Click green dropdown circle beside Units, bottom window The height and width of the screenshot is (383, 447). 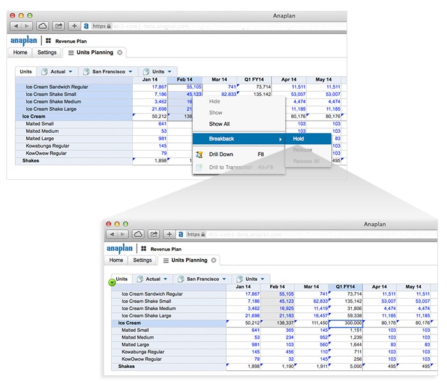[x=112, y=282]
